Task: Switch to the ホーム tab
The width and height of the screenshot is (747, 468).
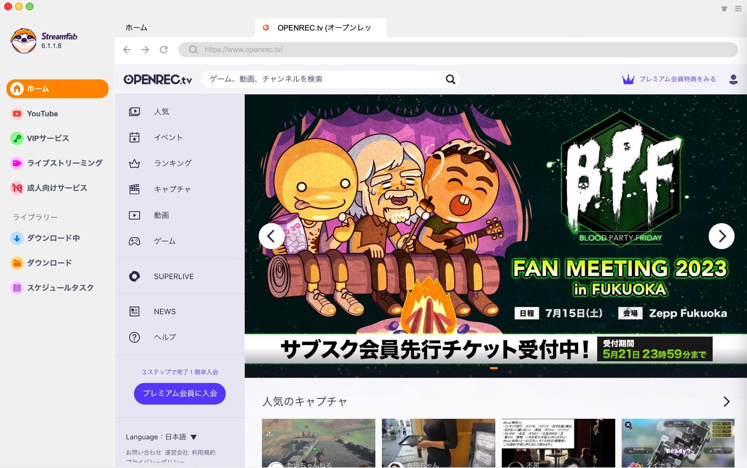Action: tap(136, 28)
